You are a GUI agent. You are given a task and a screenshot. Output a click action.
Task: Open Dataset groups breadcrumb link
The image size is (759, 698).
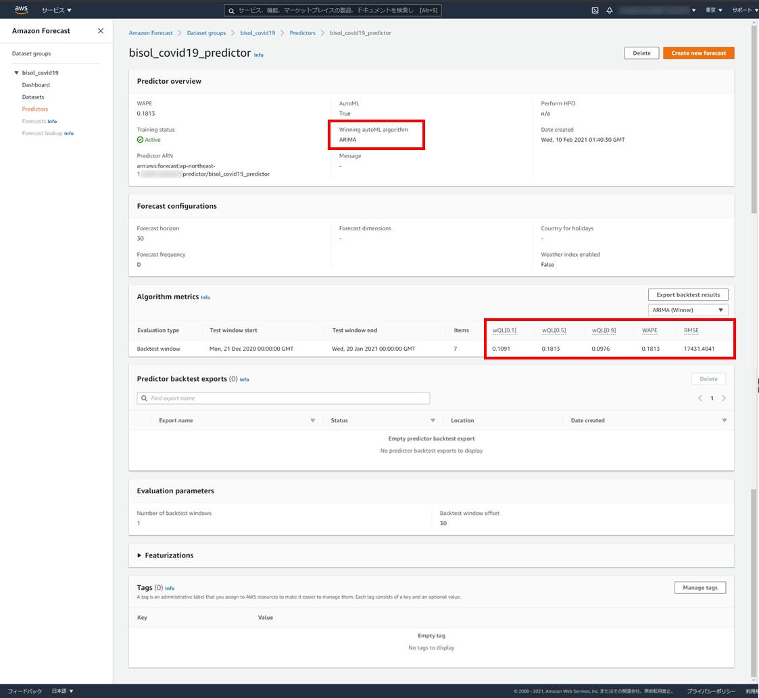pos(206,33)
